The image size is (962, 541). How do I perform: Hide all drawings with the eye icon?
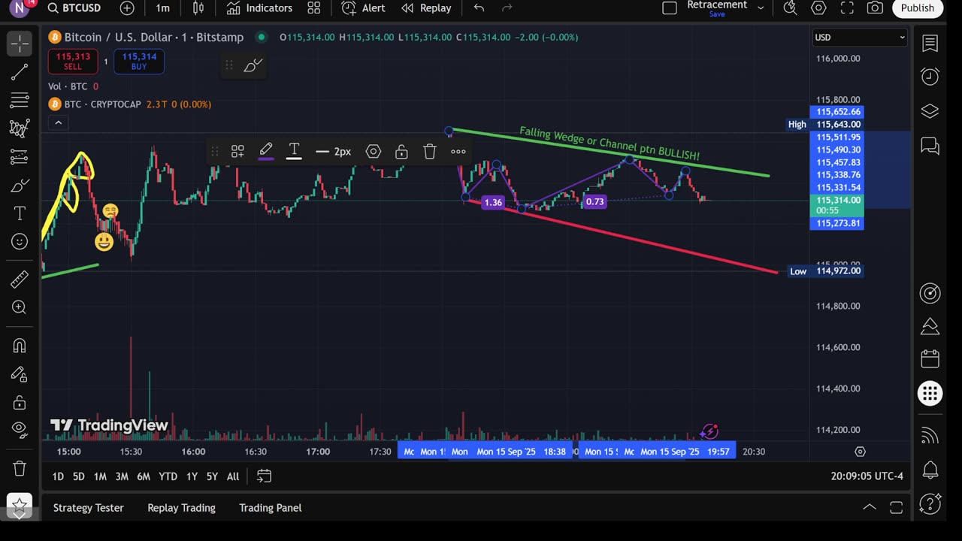(x=20, y=431)
